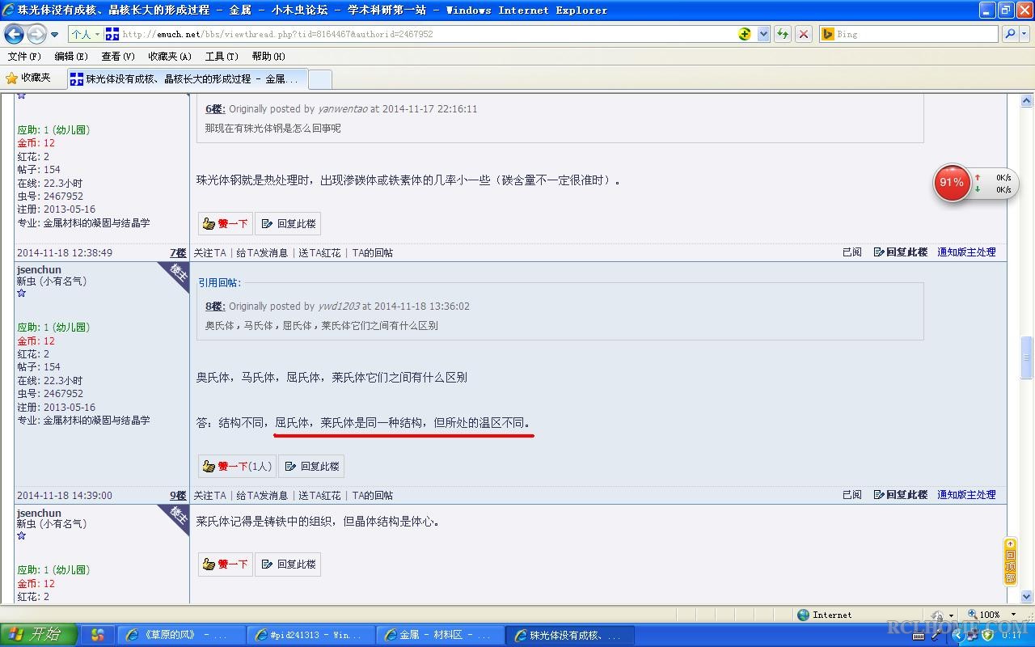Image resolution: width=1035 pixels, height=647 pixels.
Task: Click TA的回帖 in the 9楼 row
Action: [x=373, y=496]
